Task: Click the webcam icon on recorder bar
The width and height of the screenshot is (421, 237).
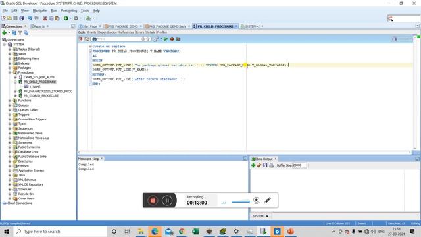Action: [257, 200]
